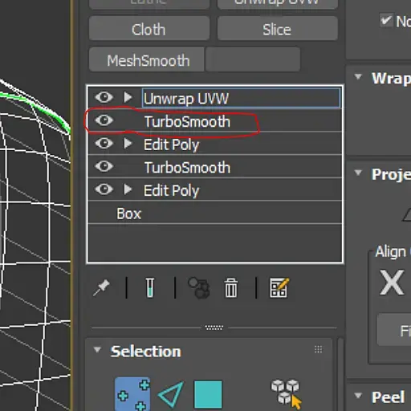Screen dimensions: 411x411
Task: Select Edge sub-object mode triangle icon
Action: (171, 395)
